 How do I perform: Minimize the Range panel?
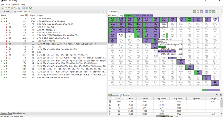tap(217, 11)
